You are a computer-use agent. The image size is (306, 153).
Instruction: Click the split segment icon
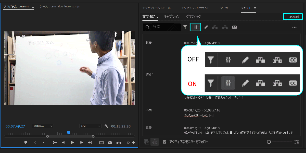[225, 27]
